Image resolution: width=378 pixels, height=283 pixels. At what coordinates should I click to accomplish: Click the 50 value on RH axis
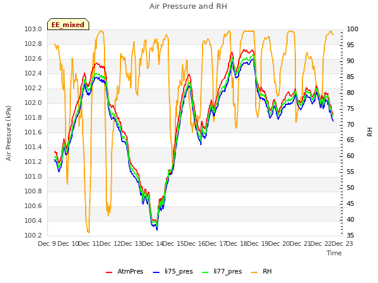[x=350, y=187]
